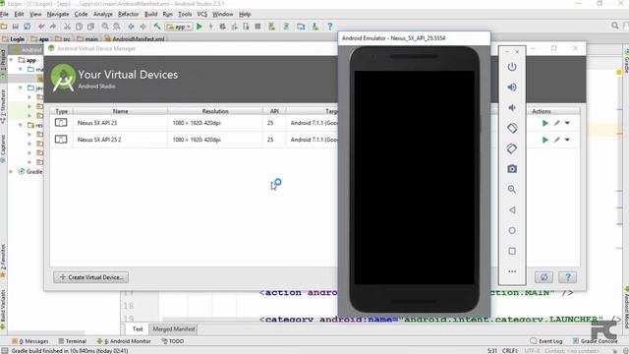This screenshot has height=354, width=629.
Task: Click the emulator Volume Up button
Action: click(x=512, y=88)
